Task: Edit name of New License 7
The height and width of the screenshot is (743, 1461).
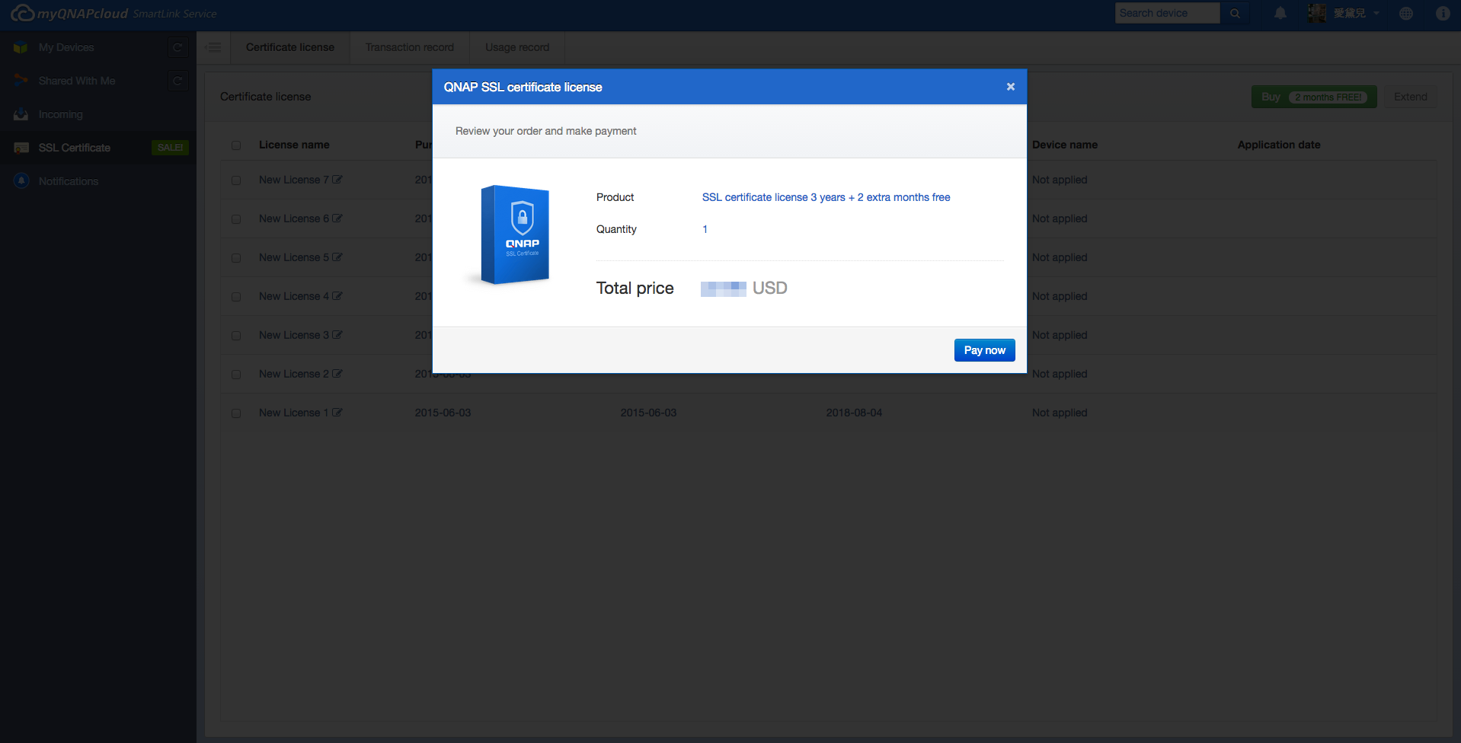Action: coord(337,180)
